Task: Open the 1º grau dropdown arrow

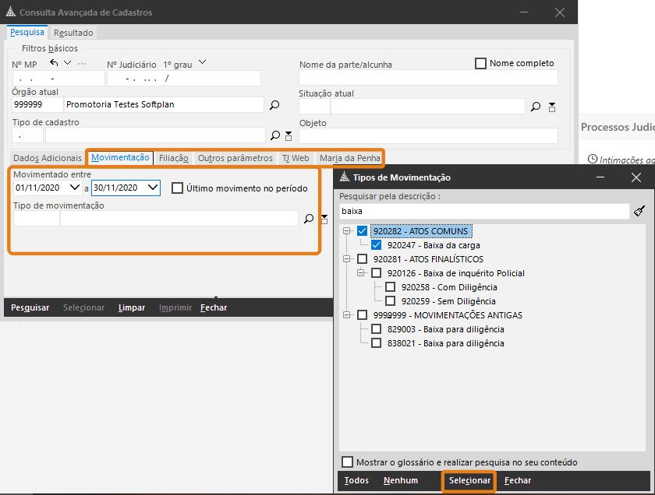Action: tap(202, 63)
